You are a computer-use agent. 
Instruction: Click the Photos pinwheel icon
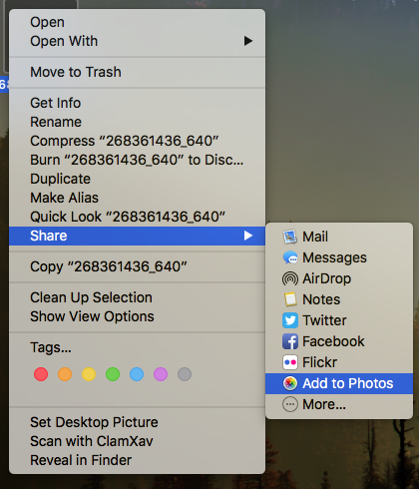pyautogui.click(x=290, y=383)
